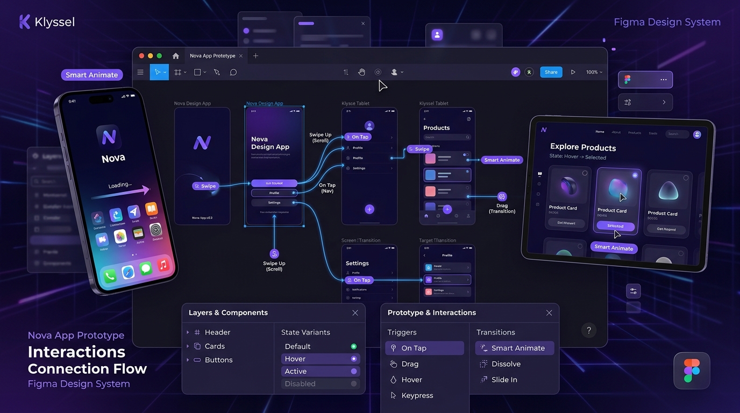This screenshot has width=740, height=413.
Task: Click the user silhouette icon in center toolbar
Action: coord(394,72)
